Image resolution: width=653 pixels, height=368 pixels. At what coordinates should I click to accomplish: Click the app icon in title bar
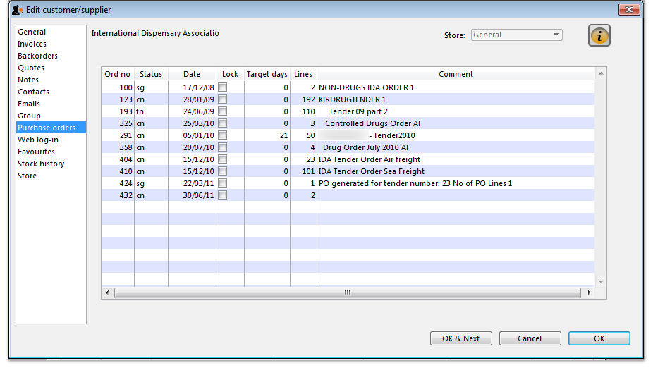[17, 10]
